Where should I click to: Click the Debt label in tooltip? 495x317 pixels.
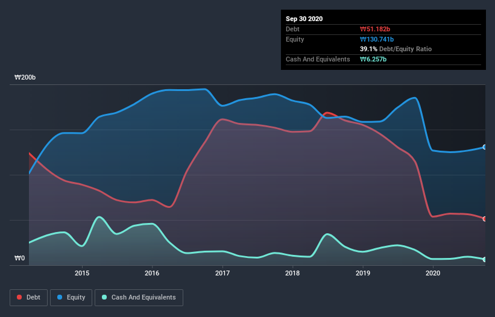tap(292, 29)
